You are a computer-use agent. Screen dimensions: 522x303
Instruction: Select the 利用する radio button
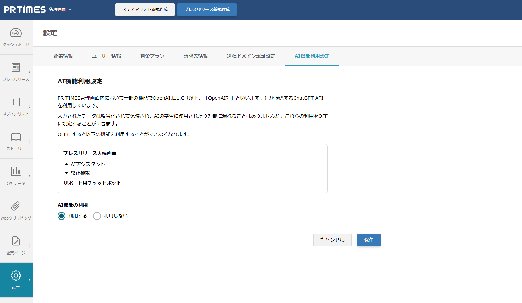click(x=62, y=216)
